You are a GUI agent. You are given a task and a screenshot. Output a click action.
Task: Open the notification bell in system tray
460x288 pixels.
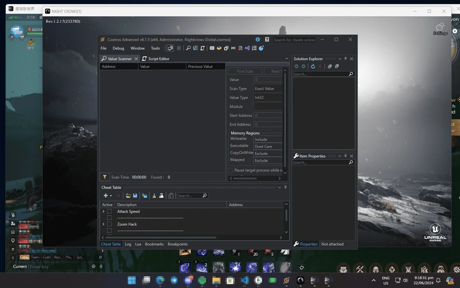pos(438,280)
